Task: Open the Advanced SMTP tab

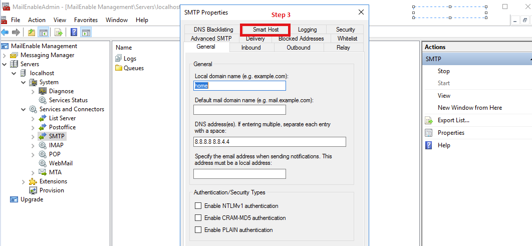Action: point(211,39)
